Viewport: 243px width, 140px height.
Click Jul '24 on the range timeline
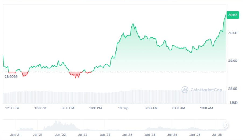coord(172,135)
